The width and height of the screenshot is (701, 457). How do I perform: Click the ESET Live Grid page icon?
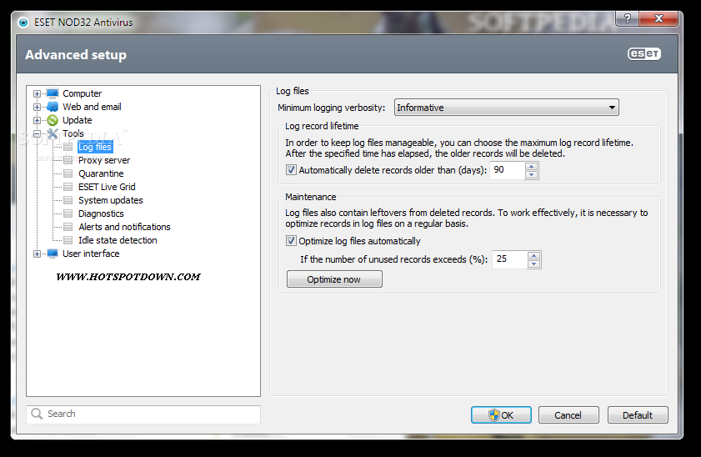[68, 187]
